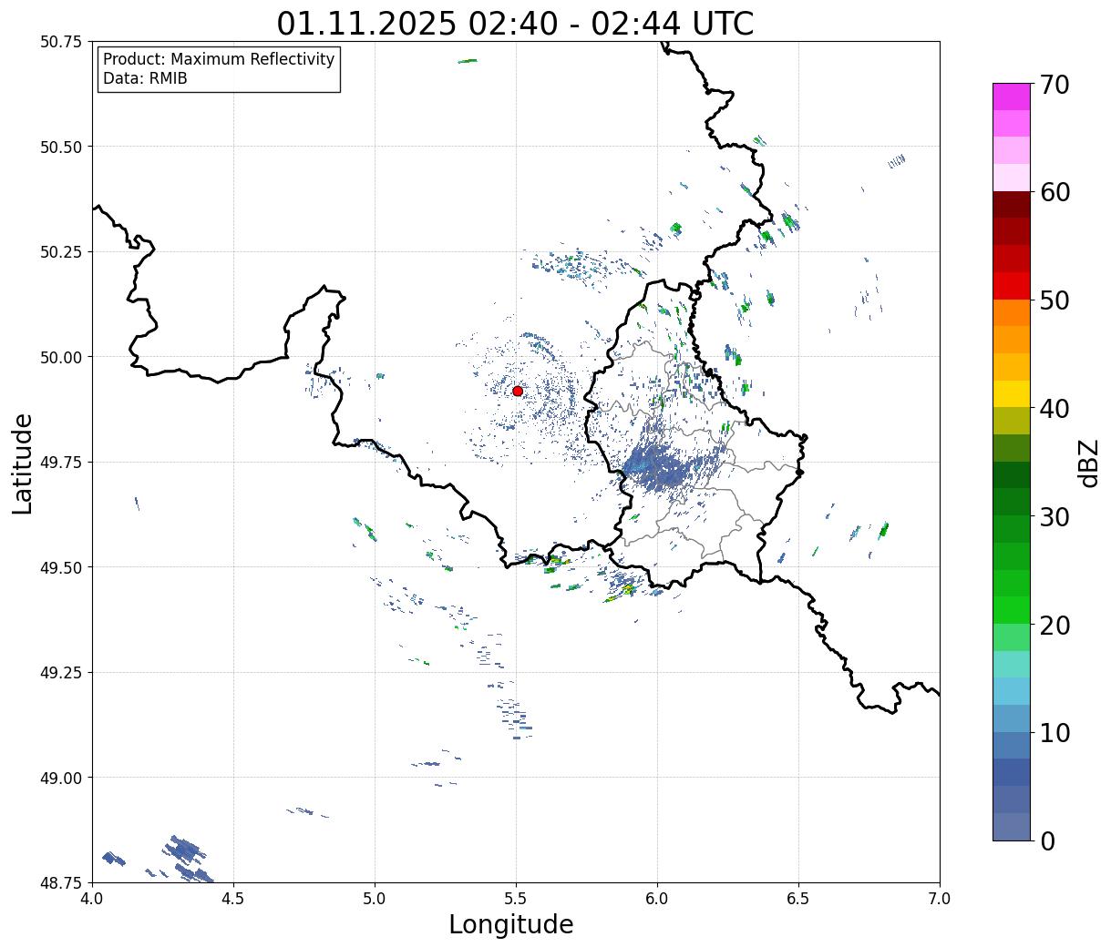Click the light green colorbar swatch at 20

(1012, 636)
